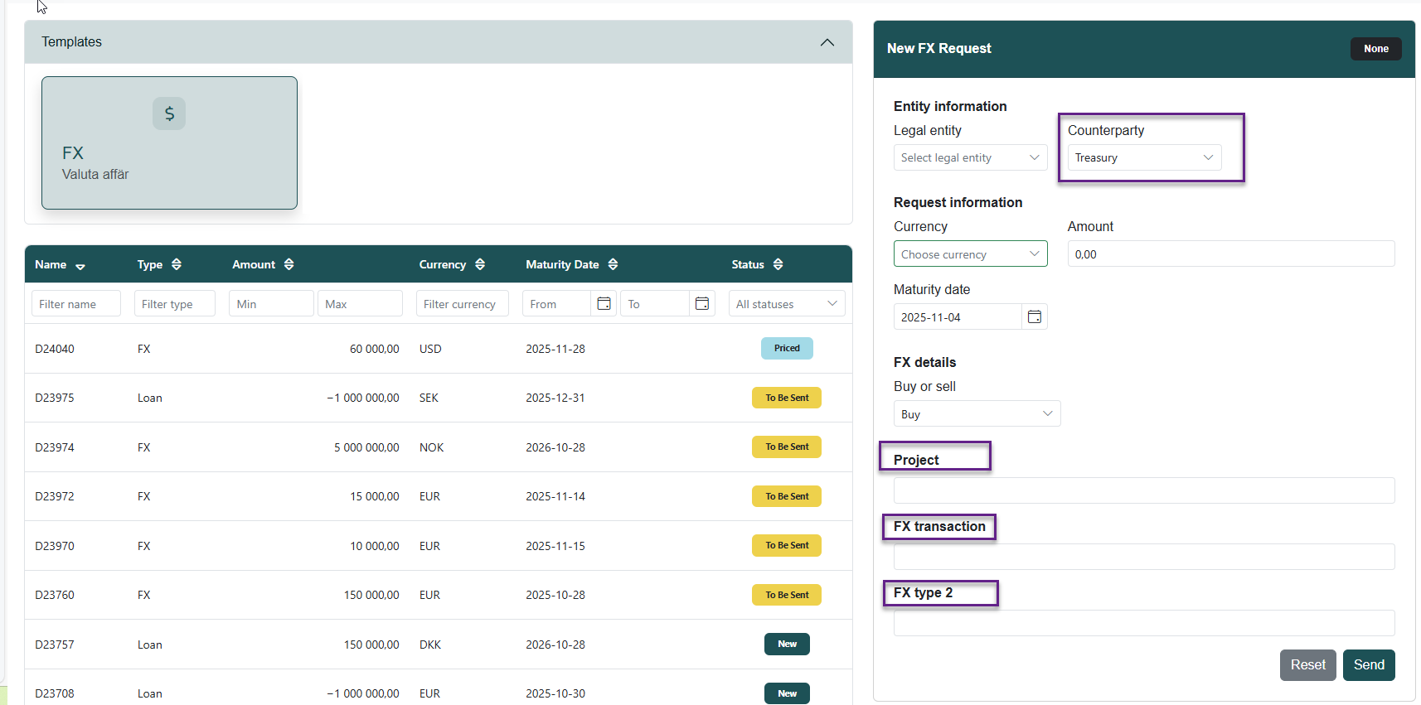Click the Maturity date input field
The height and width of the screenshot is (705, 1421).
(958, 317)
